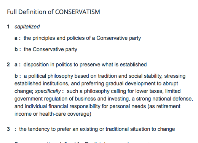Click 'disposition in politics to preserve what is established'
This screenshot has height=143, width=198.
[85, 64]
